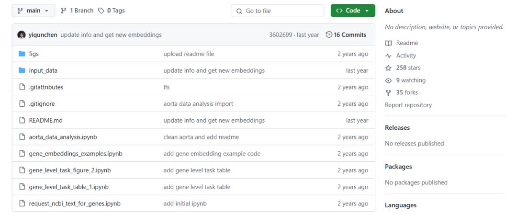Click the .gitignore file icon
Image resolution: width=517 pixels, height=215 pixels.
click(22, 104)
